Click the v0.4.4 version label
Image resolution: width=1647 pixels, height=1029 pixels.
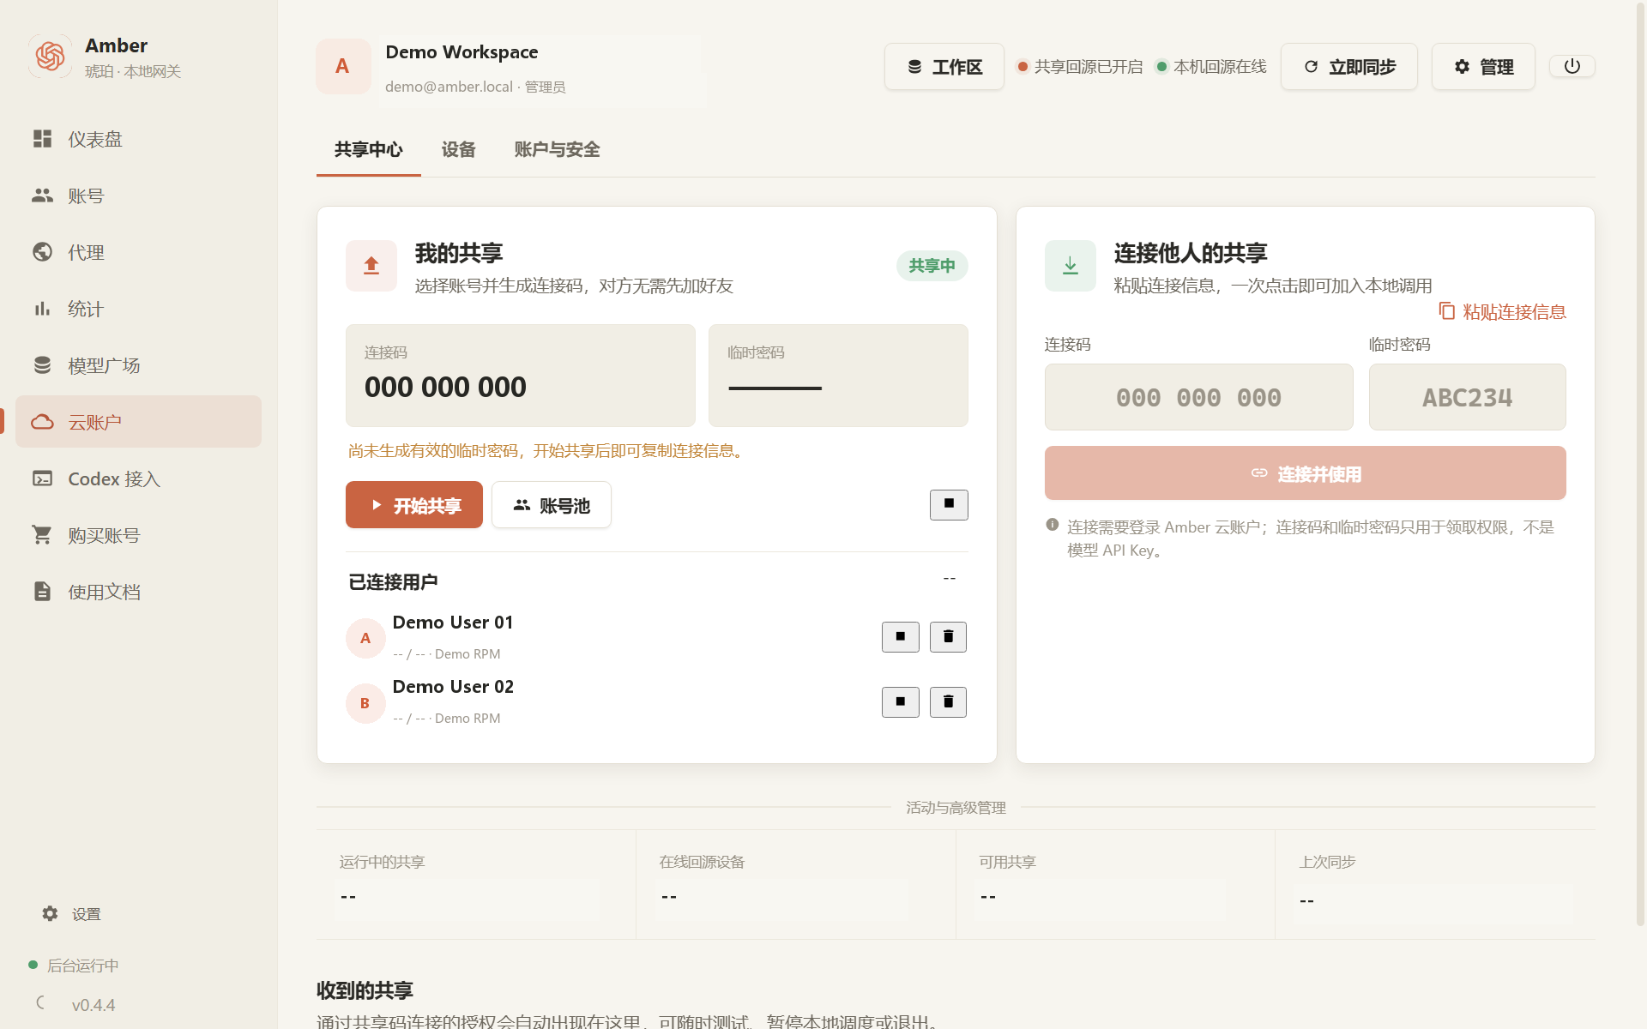coord(94,1005)
